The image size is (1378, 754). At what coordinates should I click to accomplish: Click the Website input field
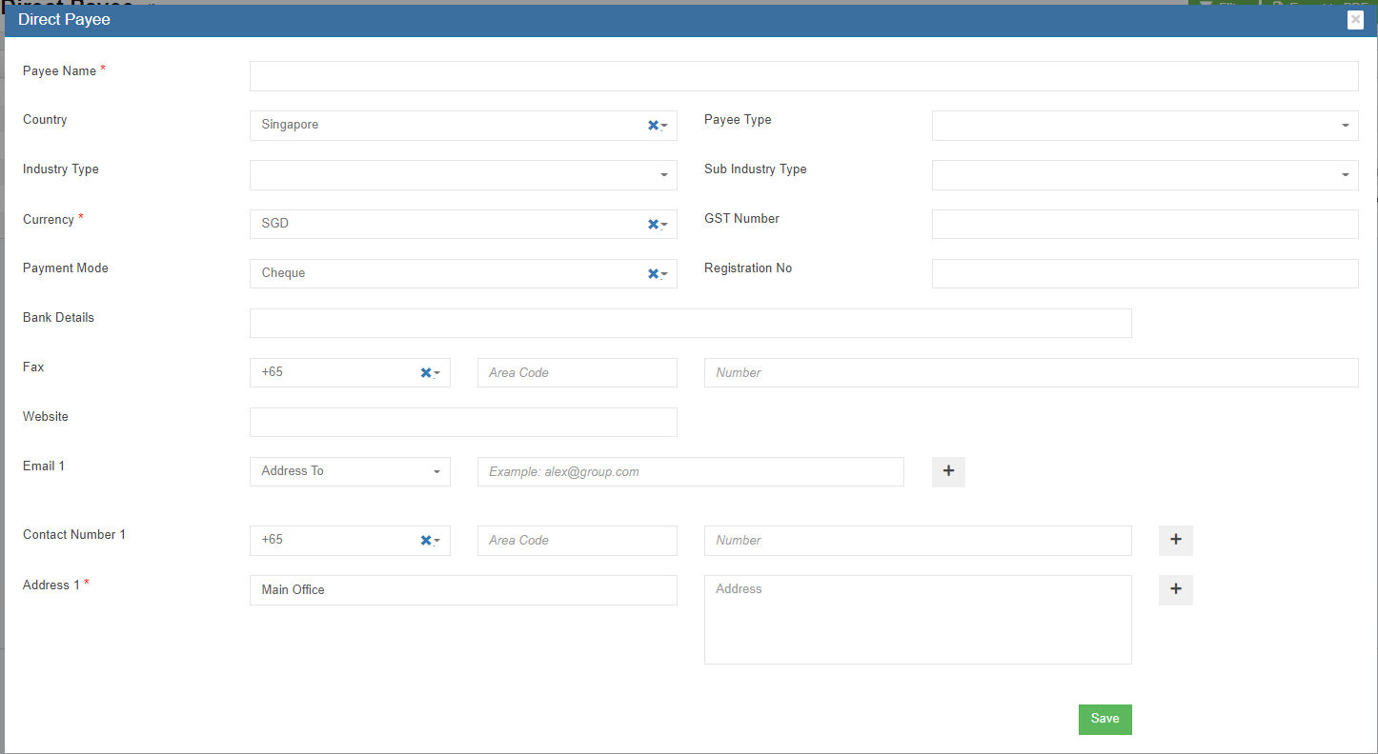(463, 423)
